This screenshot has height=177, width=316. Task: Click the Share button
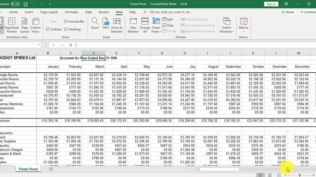point(288,12)
